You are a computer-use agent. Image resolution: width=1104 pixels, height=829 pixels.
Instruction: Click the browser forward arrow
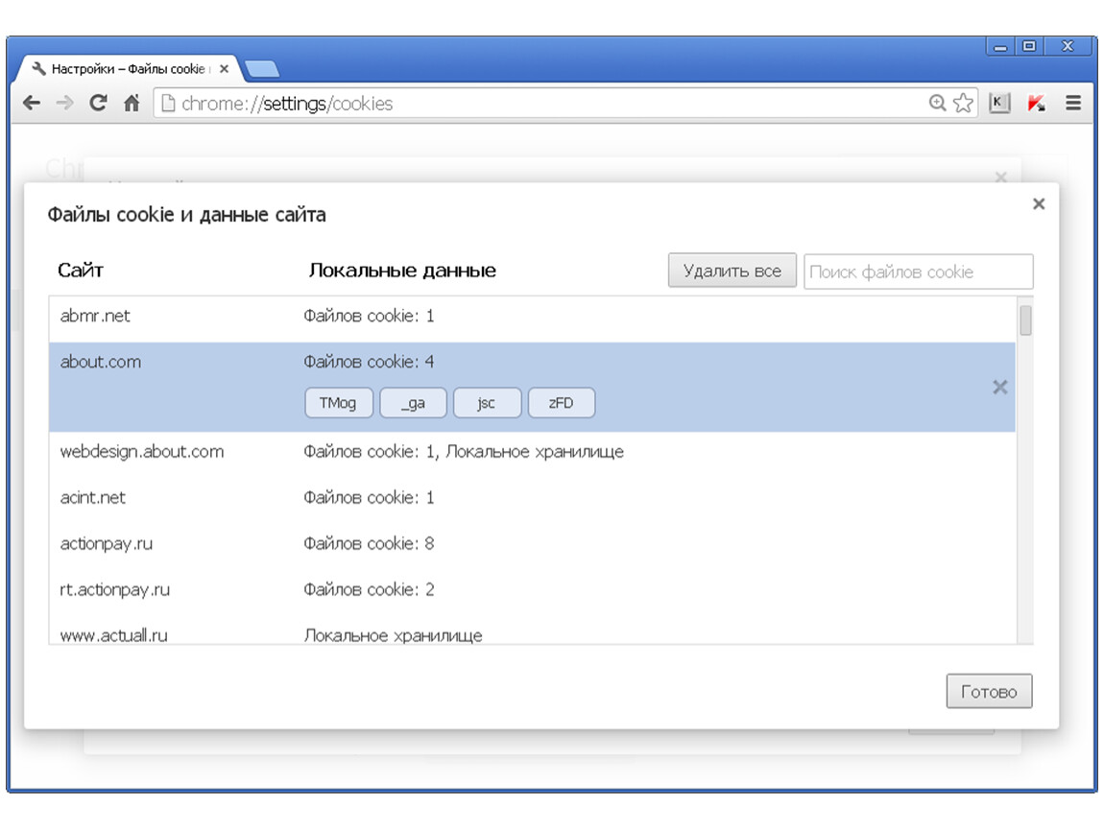(64, 104)
